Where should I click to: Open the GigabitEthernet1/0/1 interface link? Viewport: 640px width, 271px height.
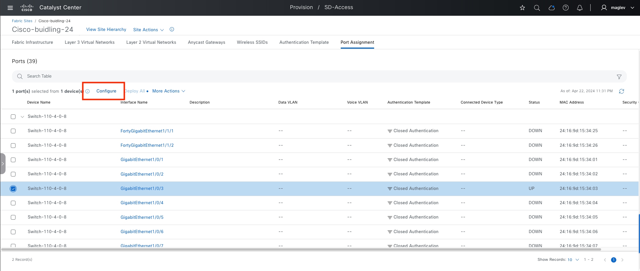click(x=142, y=160)
